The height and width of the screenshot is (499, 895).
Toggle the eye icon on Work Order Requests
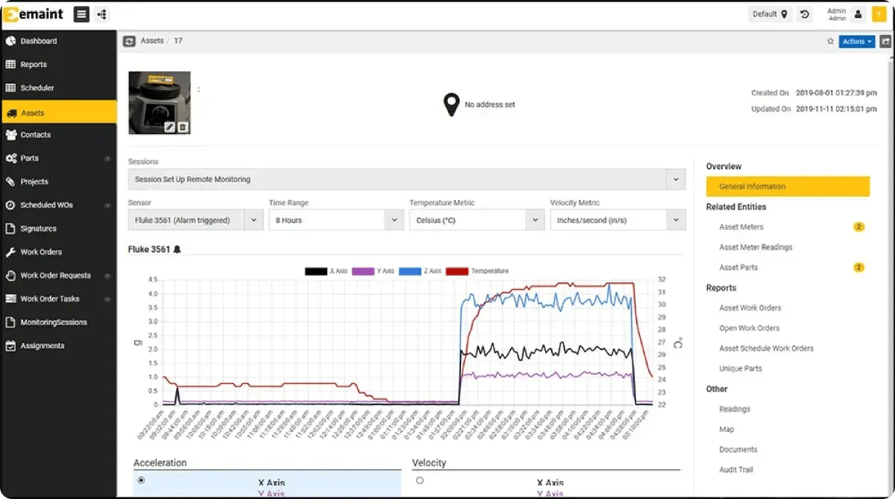click(x=107, y=276)
